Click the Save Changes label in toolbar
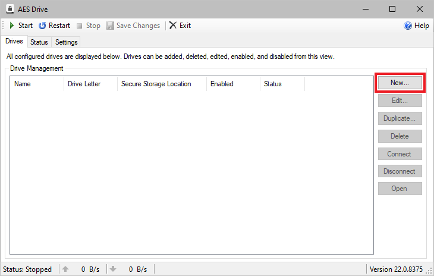The width and height of the screenshot is (434, 276). [x=138, y=26]
